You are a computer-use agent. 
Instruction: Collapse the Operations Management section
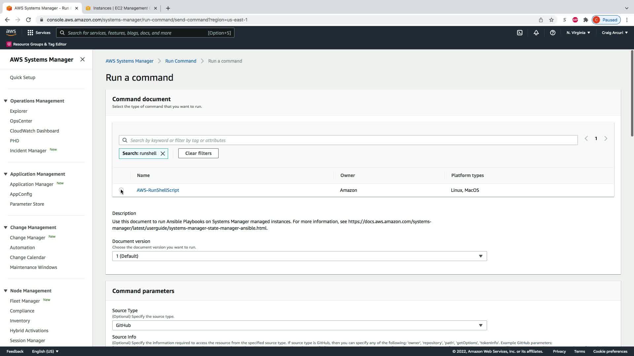click(6, 101)
